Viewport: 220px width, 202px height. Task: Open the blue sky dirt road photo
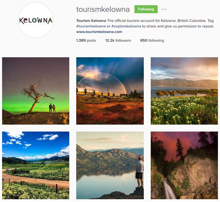pos(36,165)
